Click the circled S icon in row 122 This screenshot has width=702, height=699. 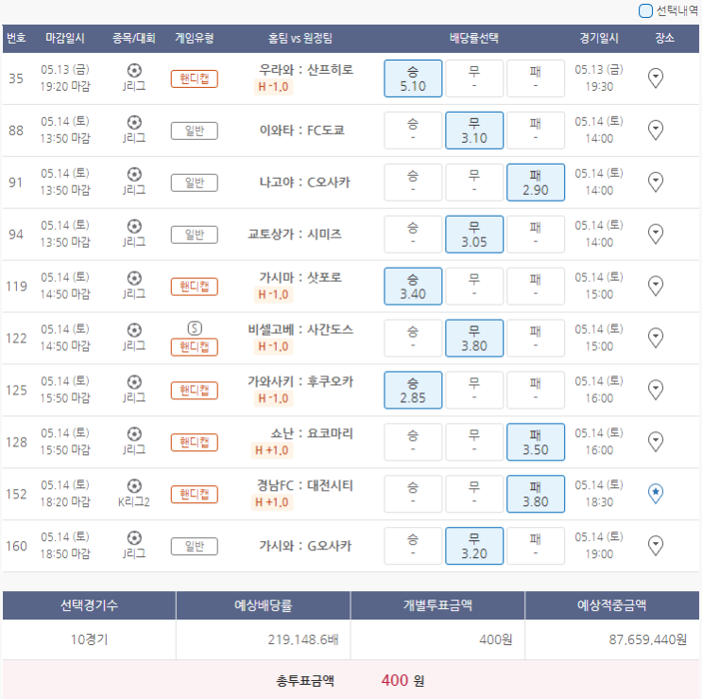(x=195, y=328)
